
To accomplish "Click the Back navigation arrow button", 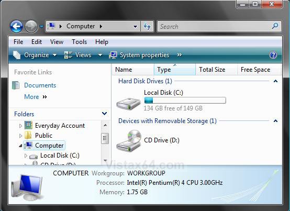I will tap(16, 27).
